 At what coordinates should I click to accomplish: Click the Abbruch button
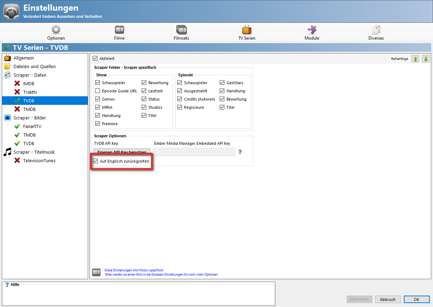pos(388,300)
